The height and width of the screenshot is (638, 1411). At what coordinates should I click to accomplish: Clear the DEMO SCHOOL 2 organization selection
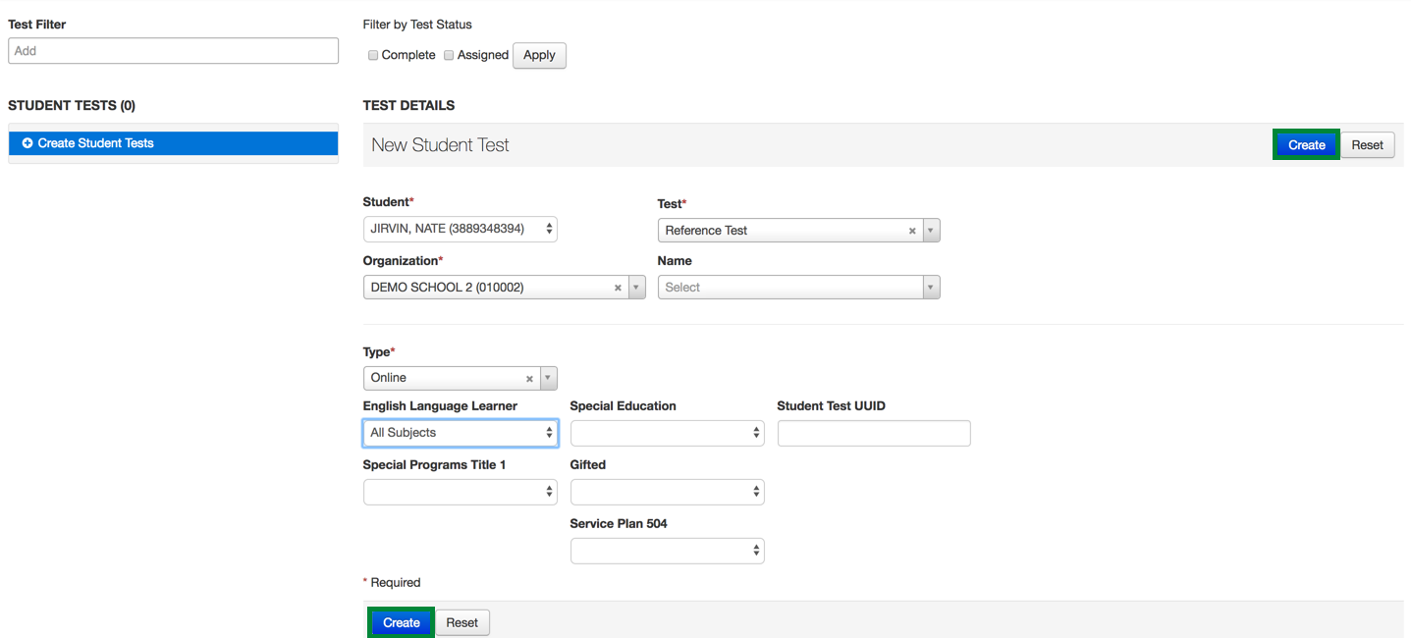(618, 288)
